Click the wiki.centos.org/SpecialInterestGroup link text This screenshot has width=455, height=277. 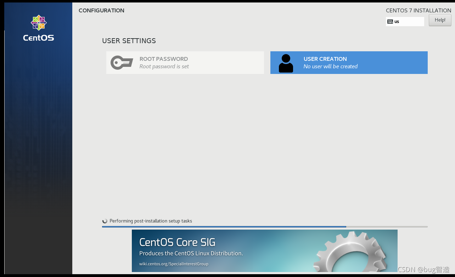[x=174, y=264]
